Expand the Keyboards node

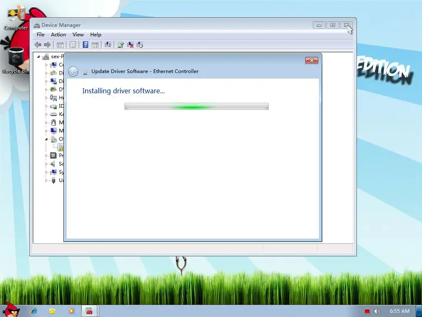[x=46, y=114]
